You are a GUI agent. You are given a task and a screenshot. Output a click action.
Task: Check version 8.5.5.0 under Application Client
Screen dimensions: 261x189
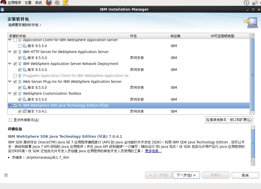[x=20, y=46]
